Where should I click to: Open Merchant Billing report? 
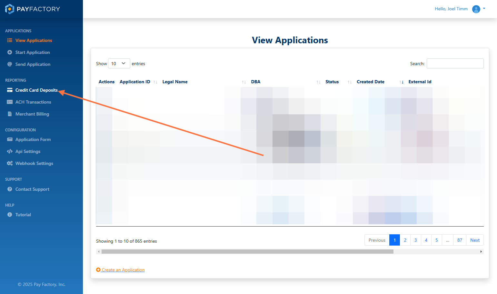tap(32, 114)
